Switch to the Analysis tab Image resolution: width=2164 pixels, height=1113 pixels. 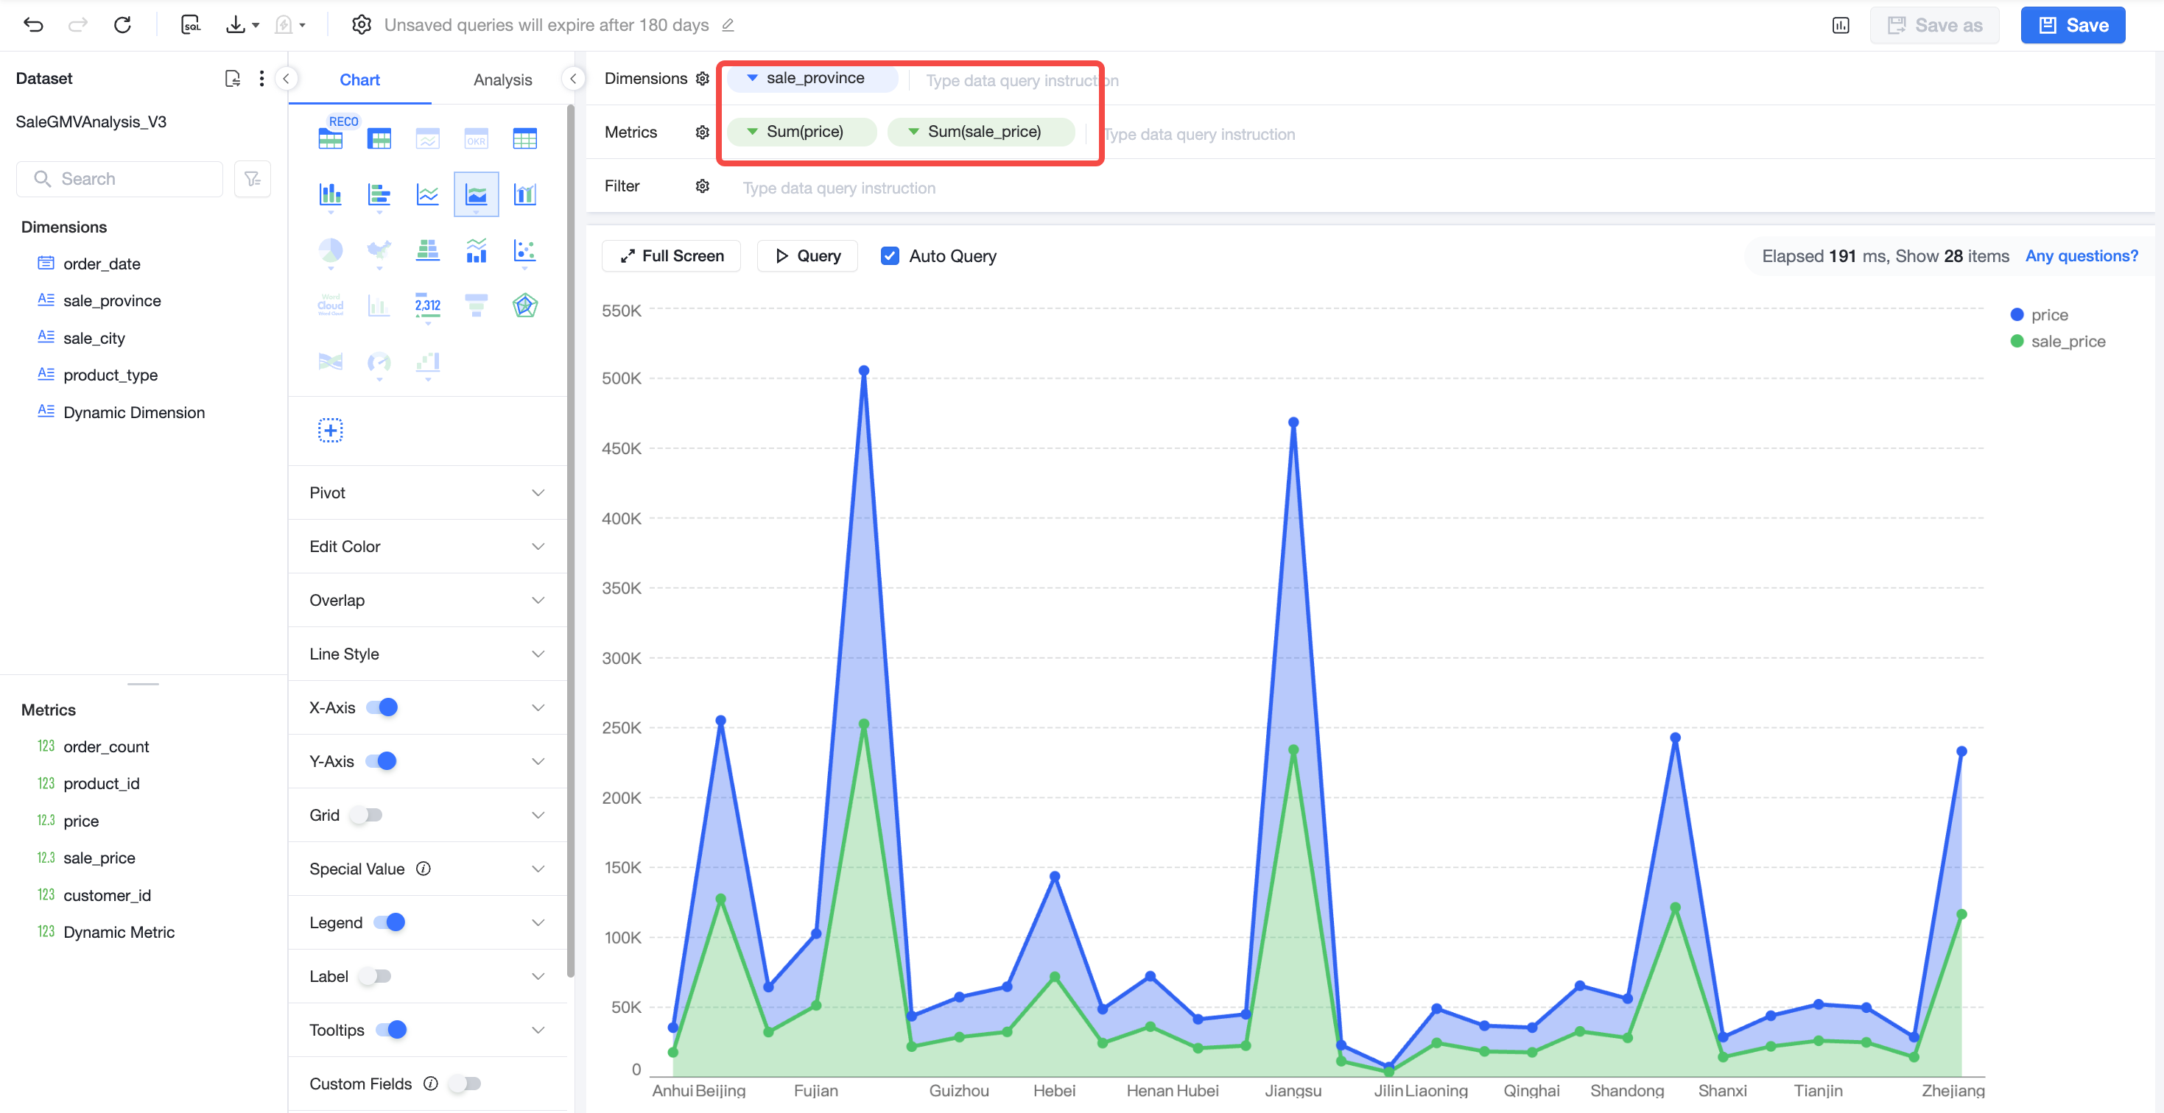pyautogui.click(x=502, y=79)
